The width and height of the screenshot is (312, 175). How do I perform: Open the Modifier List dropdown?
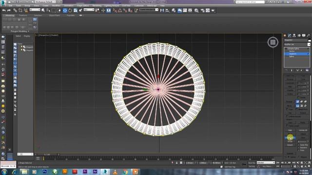[297, 44]
